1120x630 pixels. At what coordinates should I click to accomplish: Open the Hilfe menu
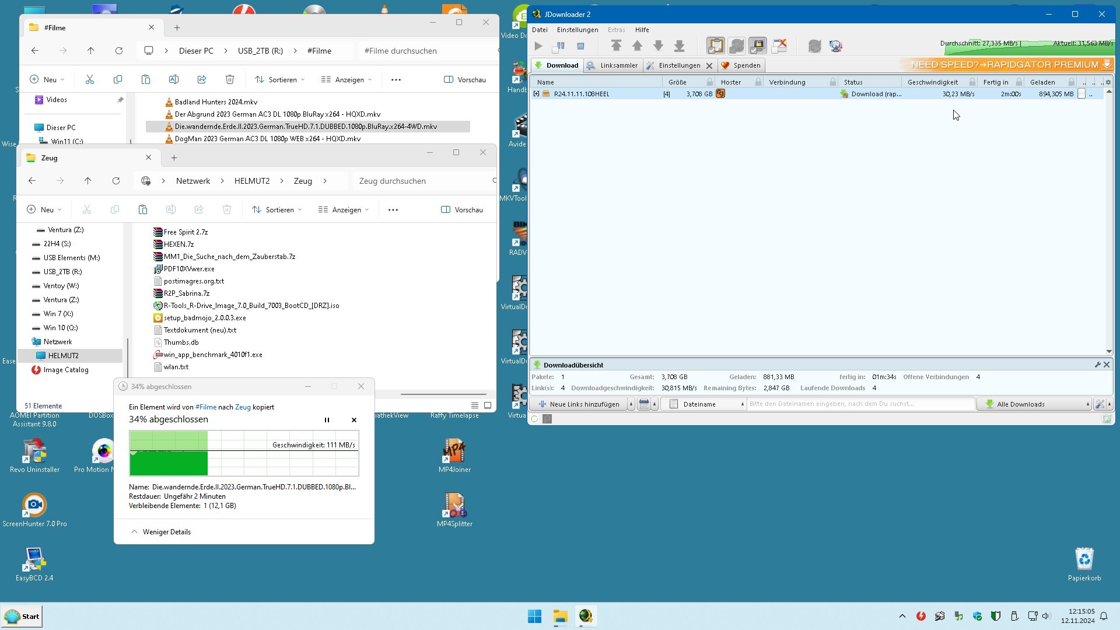pos(642,30)
